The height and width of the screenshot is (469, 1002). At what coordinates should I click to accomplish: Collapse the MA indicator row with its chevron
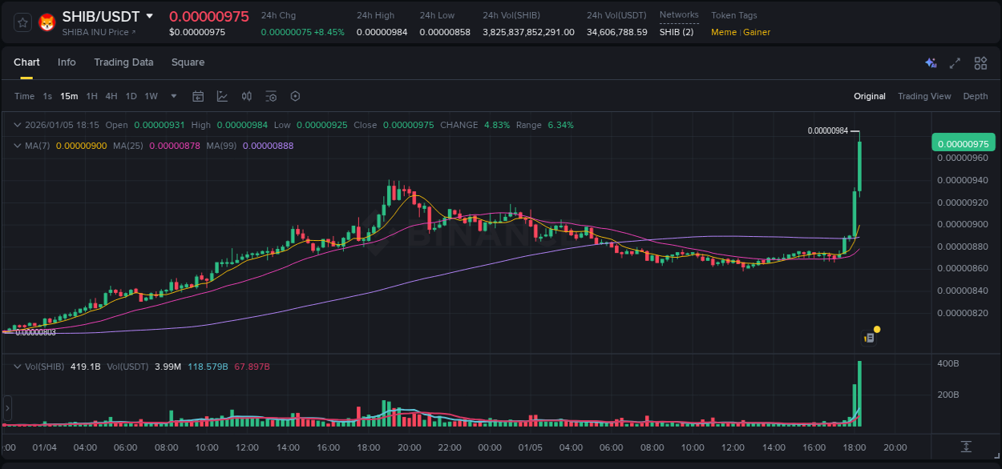click(x=18, y=146)
